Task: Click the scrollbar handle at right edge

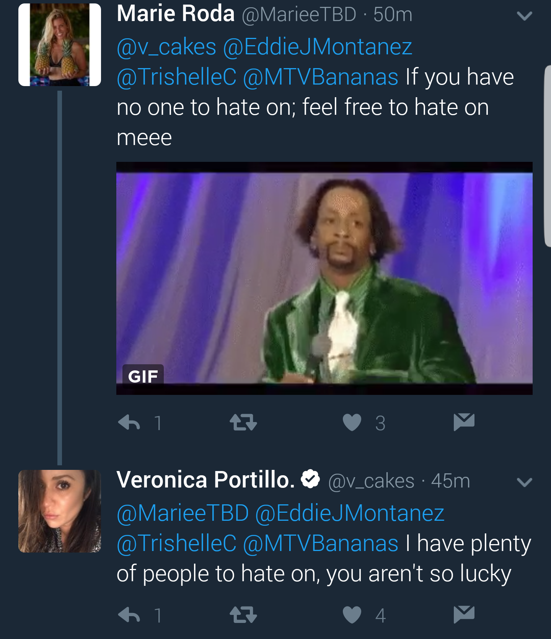Action: [x=548, y=156]
